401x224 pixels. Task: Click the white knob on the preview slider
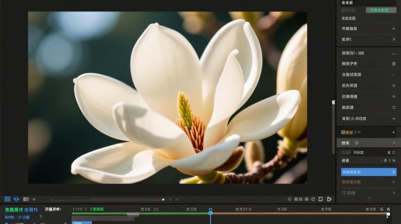point(163,199)
